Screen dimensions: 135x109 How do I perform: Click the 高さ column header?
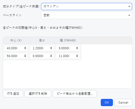42,40
